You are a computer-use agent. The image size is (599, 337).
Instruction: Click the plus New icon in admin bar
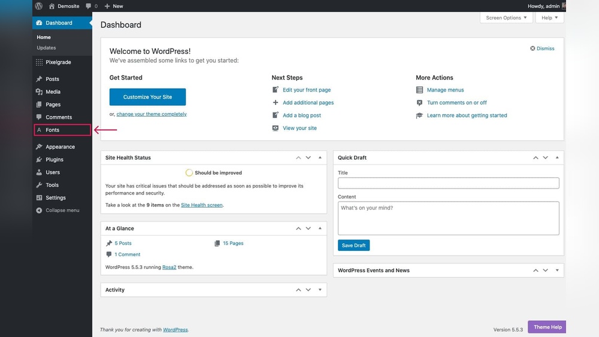point(107,6)
